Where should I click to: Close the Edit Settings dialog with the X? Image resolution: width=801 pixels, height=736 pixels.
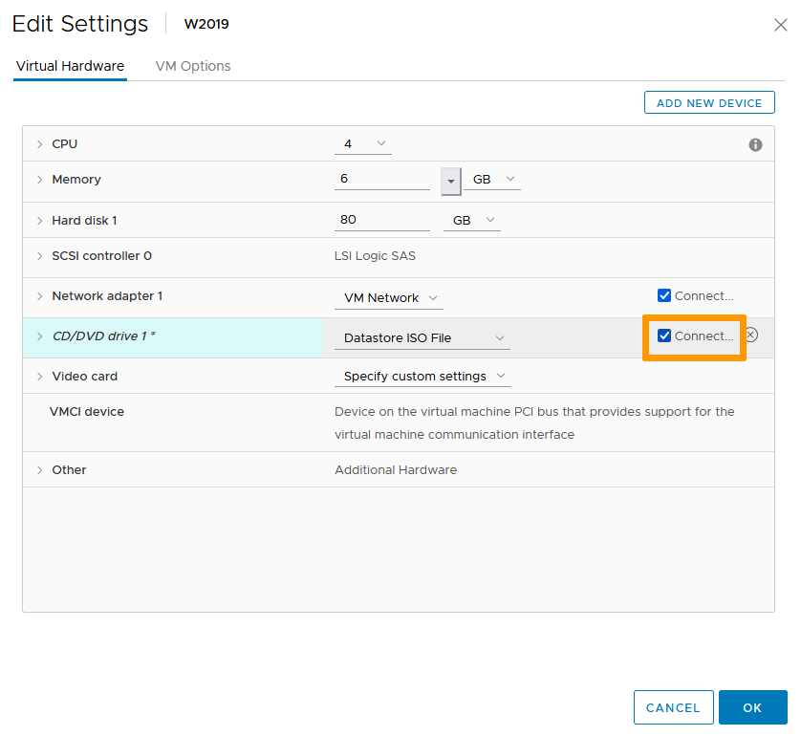click(x=780, y=26)
